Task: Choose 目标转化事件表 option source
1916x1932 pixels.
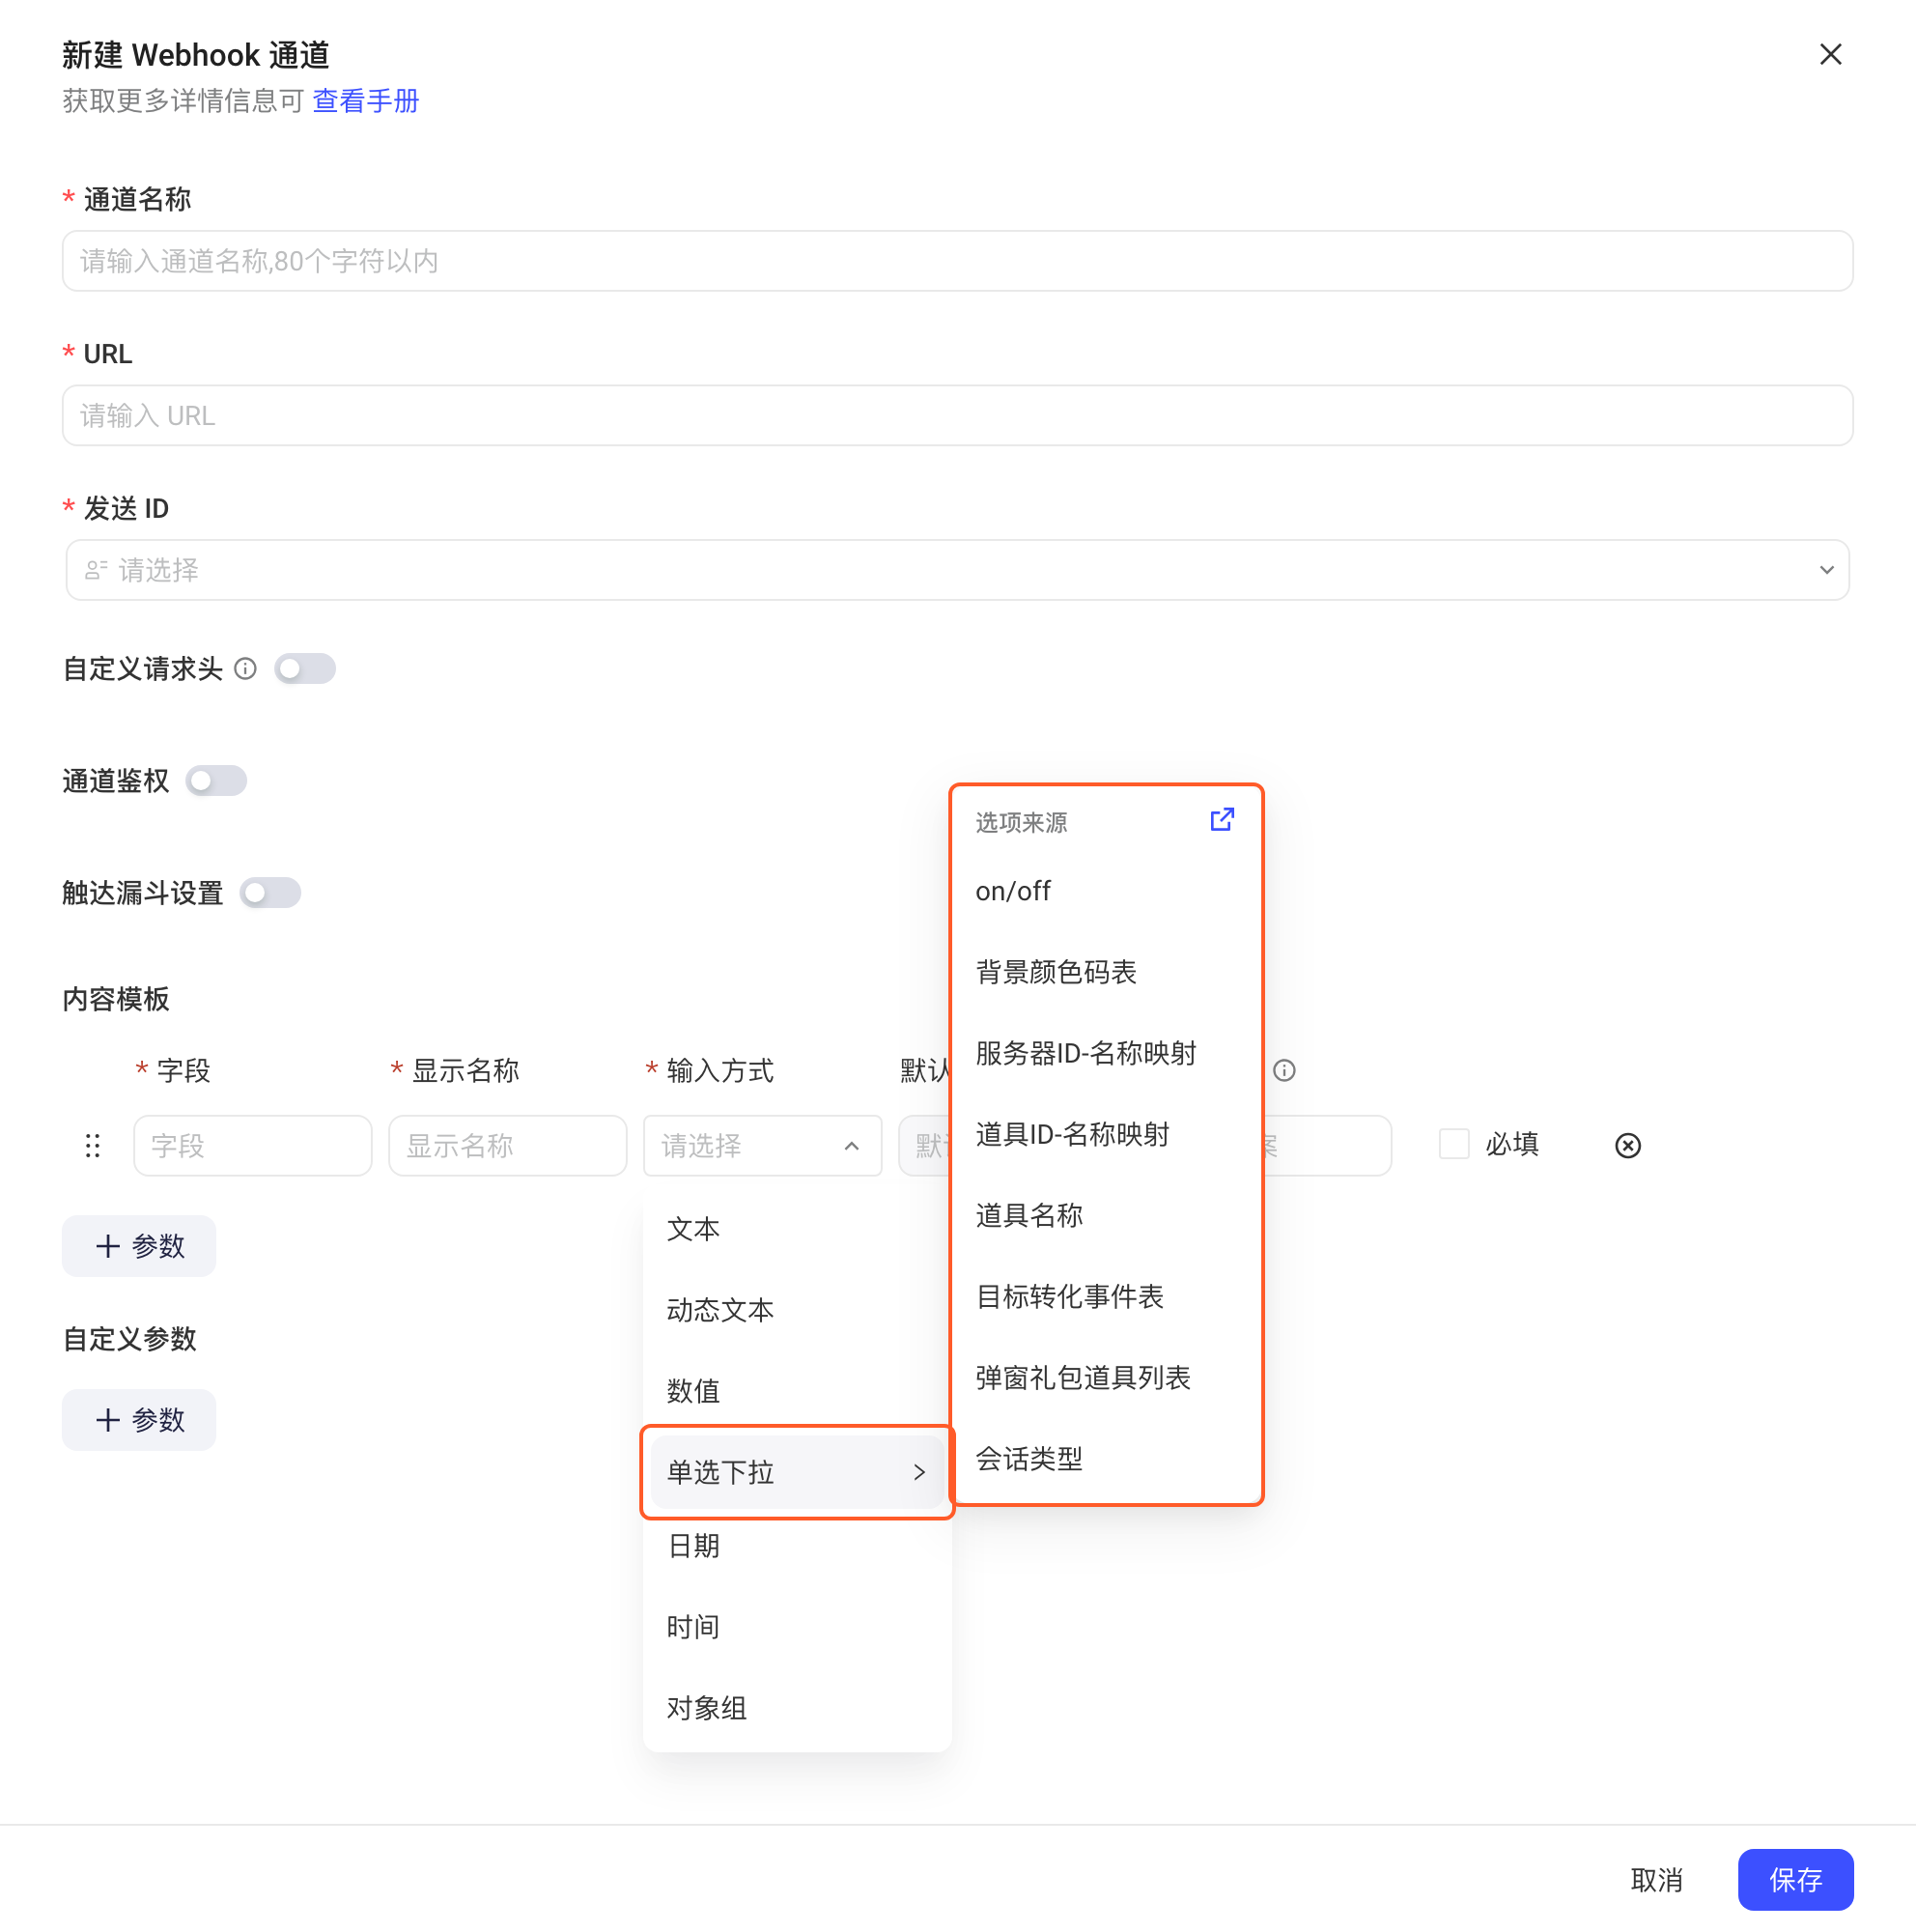Action: pyautogui.click(x=1107, y=1296)
